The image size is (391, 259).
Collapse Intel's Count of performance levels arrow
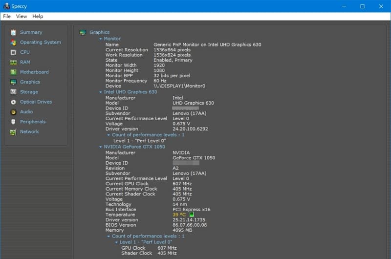point(109,135)
